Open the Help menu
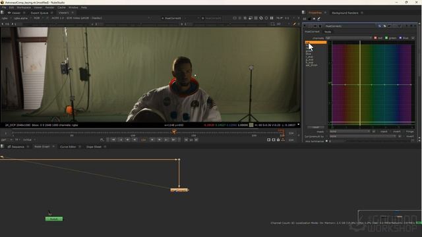 click(84, 7)
